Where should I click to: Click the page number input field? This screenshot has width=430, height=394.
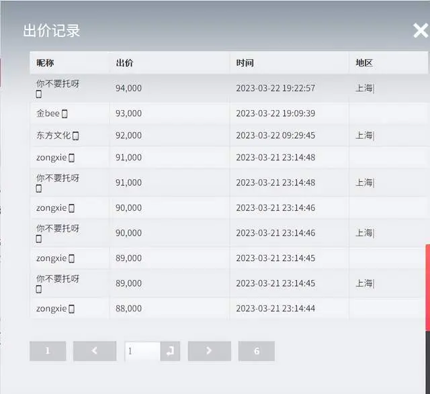pos(142,351)
